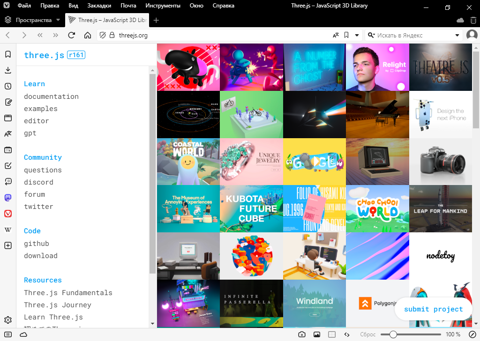The width and height of the screenshot is (480, 341).
Task: Adjust the page zoom slider
Action: (x=393, y=334)
